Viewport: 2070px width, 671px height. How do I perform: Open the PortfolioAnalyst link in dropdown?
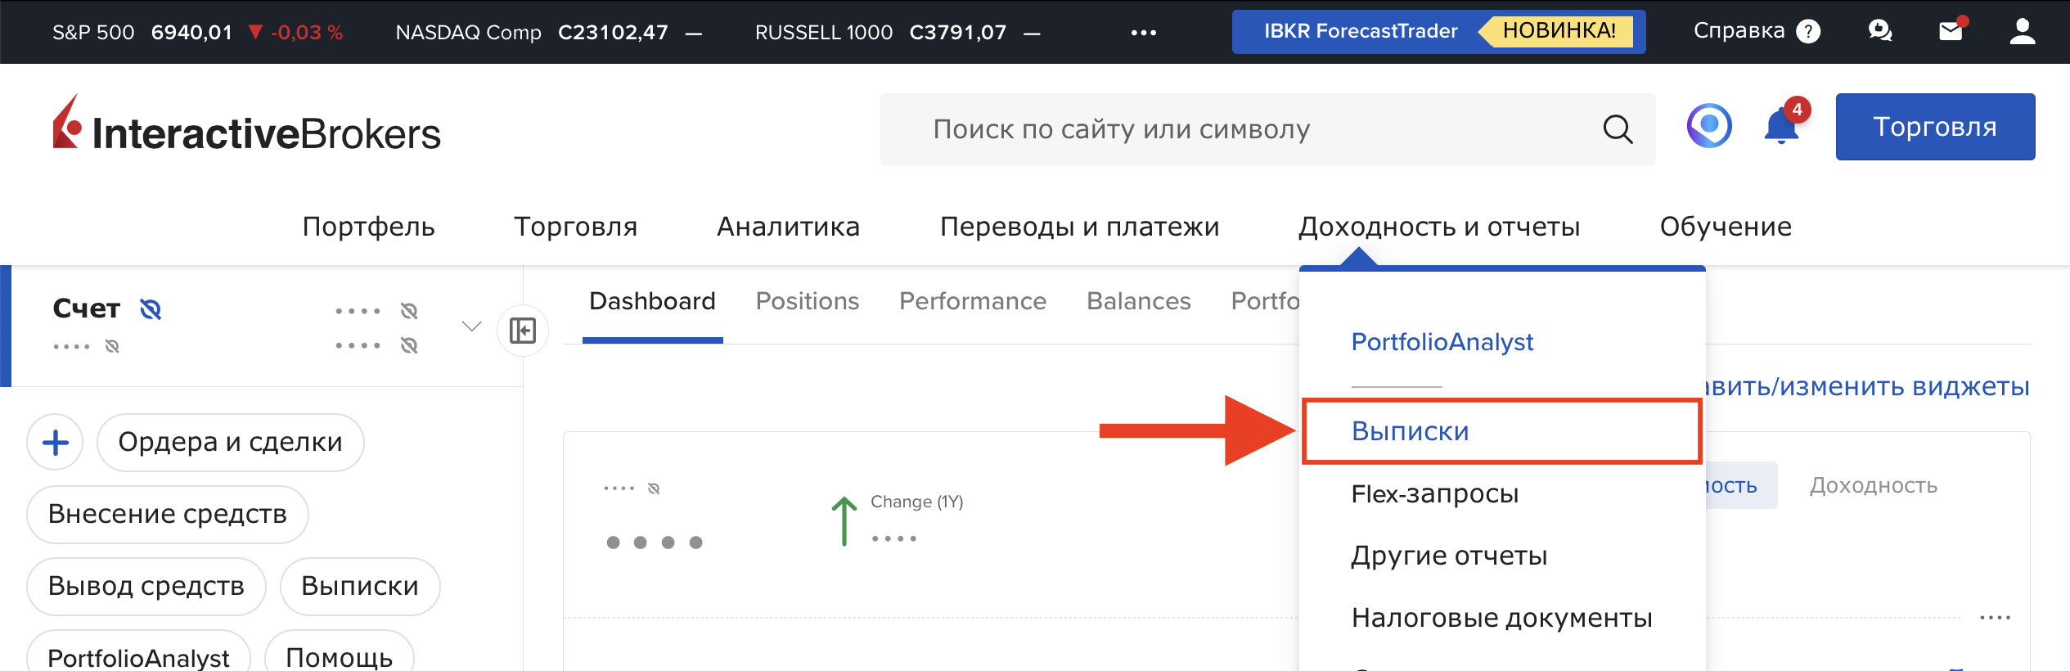point(1442,342)
